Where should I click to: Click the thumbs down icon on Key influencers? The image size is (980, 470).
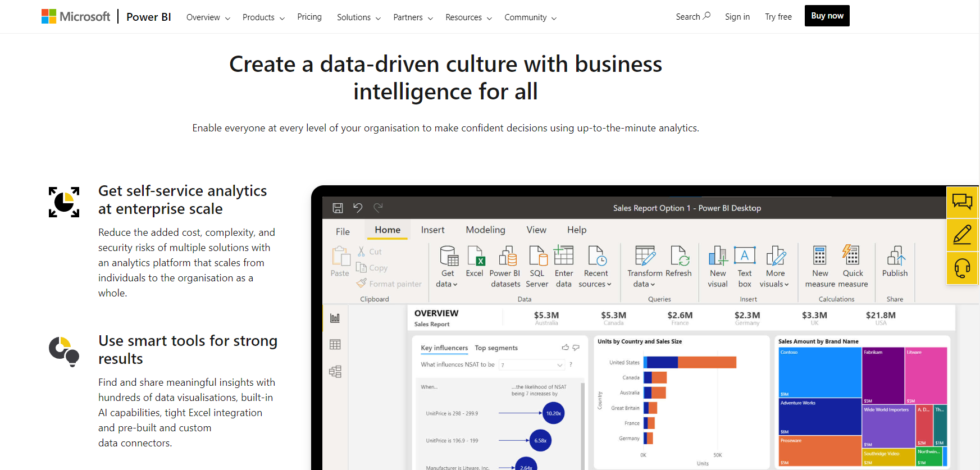coord(576,348)
